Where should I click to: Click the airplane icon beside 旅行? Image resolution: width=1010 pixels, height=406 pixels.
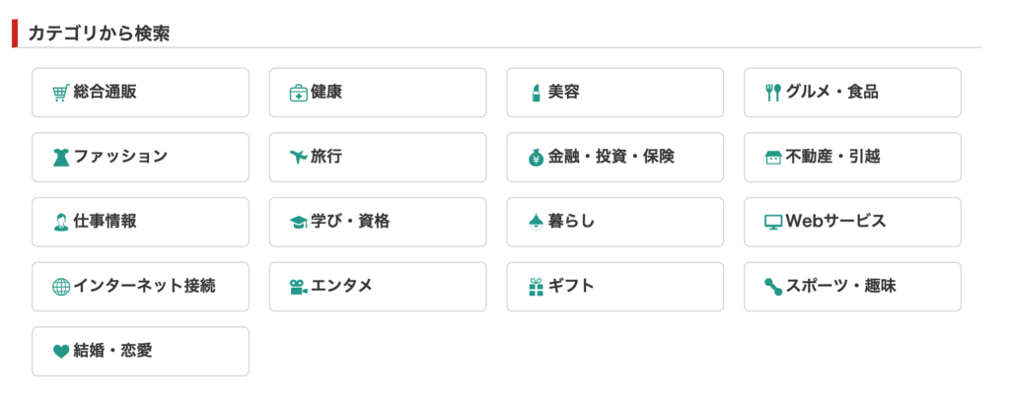(x=298, y=158)
